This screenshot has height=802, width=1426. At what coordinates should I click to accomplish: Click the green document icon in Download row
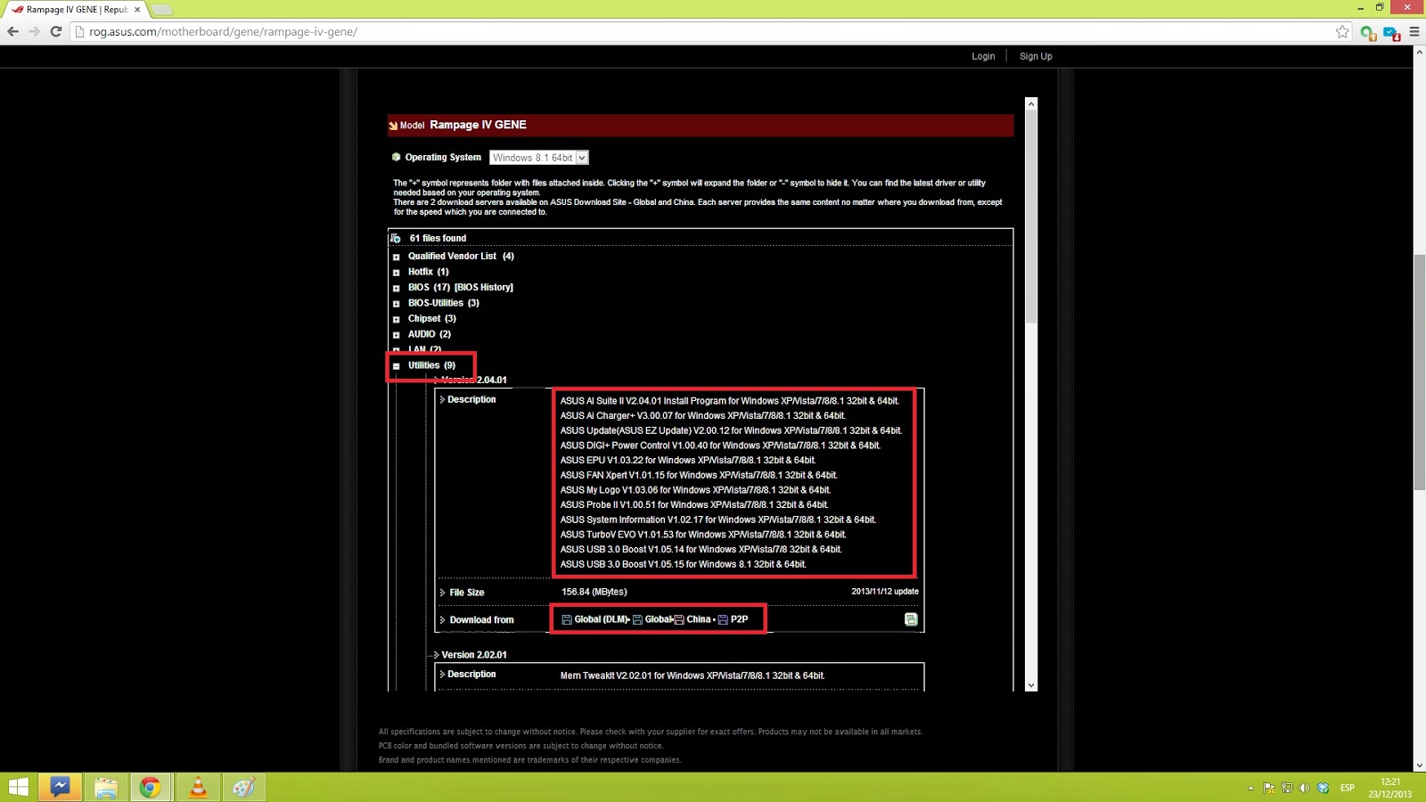911,619
